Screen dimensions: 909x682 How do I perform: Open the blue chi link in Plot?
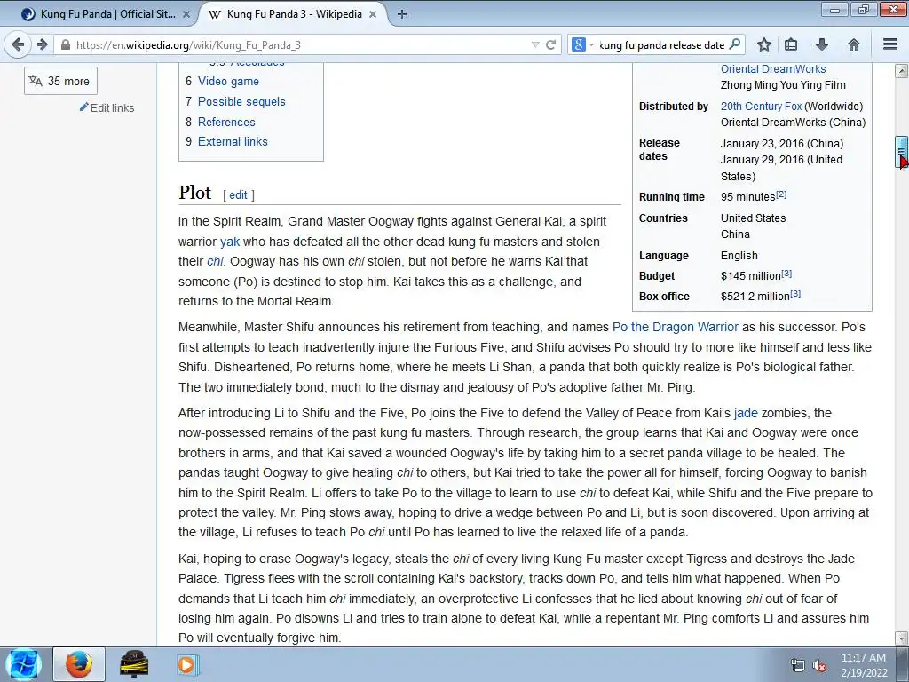click(215, 262)
